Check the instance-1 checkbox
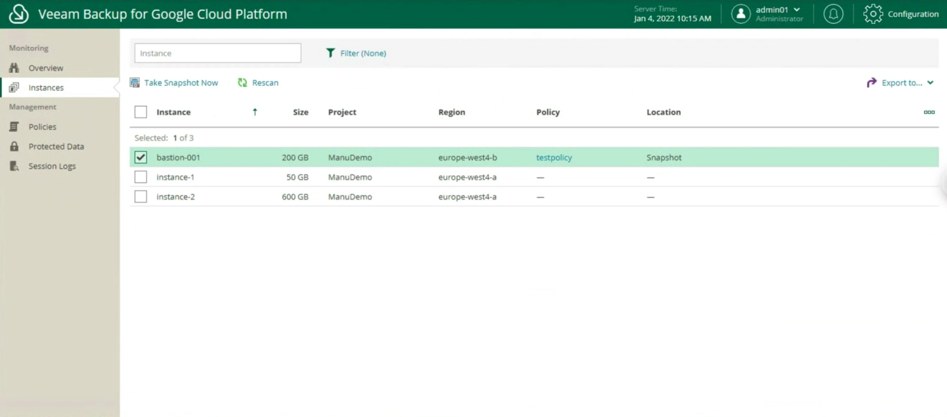The height and width of the screenshot is (417, 947). coord(141,177)
